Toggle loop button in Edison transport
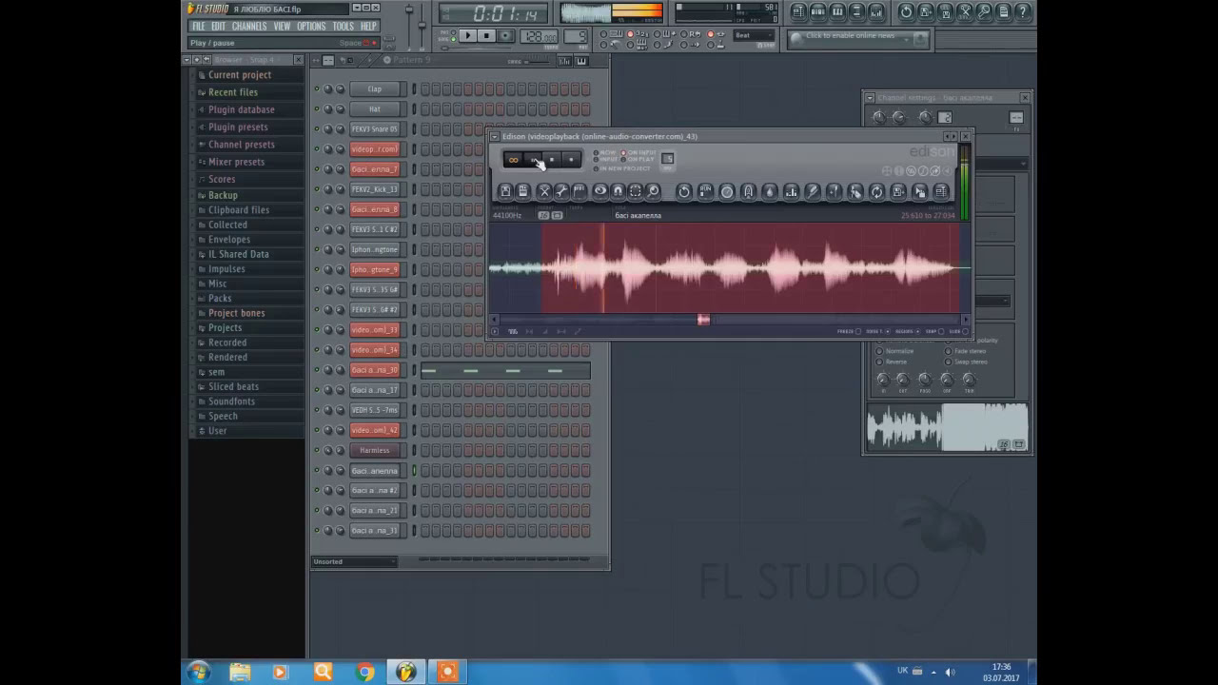The height and width of the screenshot is (685, 1218). coord(513,160)
